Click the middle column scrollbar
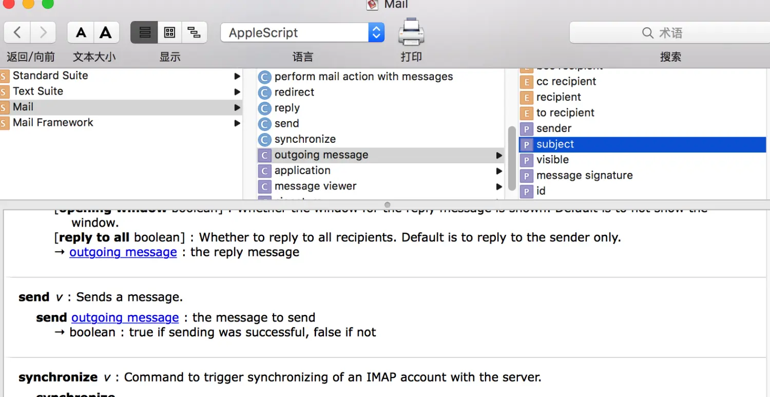770x397 pixels. click(511, 158)
